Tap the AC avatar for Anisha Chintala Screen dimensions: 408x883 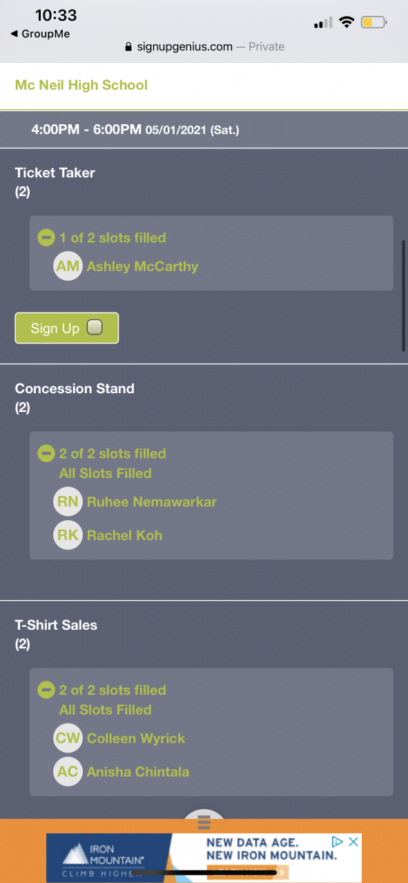click(x=68, y=772)
